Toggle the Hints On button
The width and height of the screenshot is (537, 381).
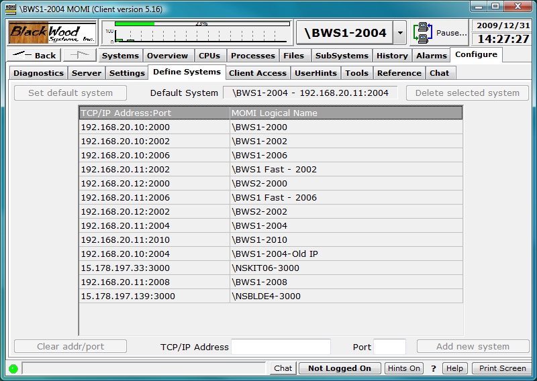click(x=404, y=368)
